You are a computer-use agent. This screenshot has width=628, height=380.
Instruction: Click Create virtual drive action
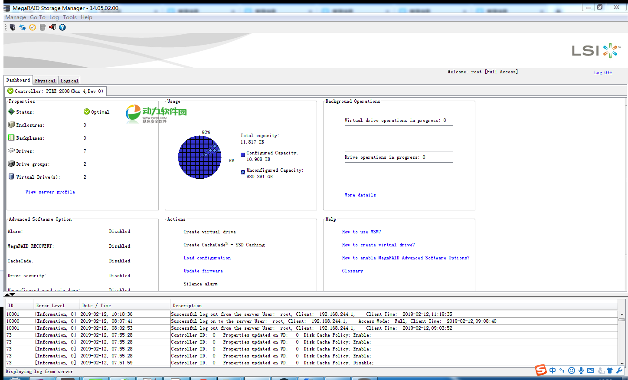209,232
